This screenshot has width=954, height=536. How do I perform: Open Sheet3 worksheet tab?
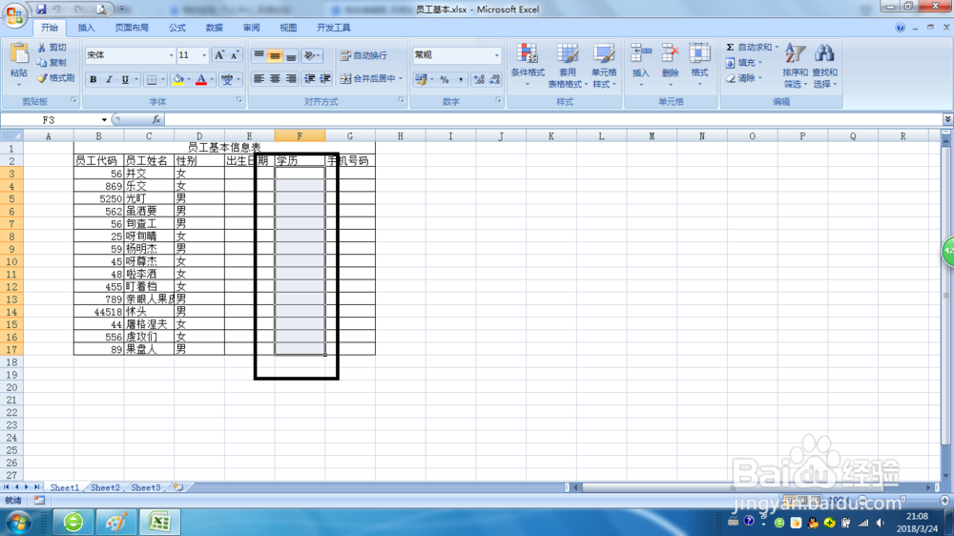coord(146,487)
